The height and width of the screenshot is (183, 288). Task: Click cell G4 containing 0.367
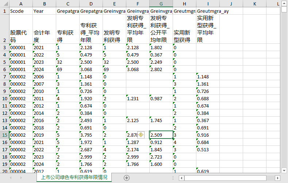pyautogui.click(x=161, y=55)
